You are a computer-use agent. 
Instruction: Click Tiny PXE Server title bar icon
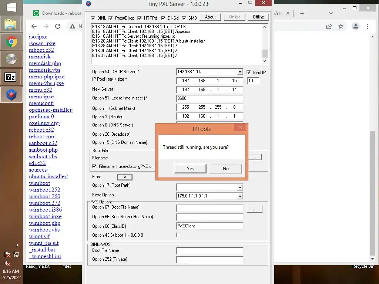(88, 4)
